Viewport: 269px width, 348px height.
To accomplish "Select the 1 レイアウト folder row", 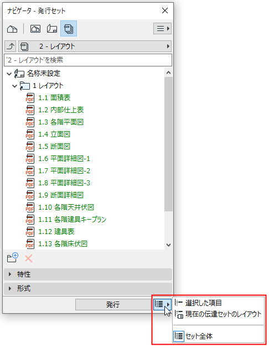I will [x=48, y=86].
